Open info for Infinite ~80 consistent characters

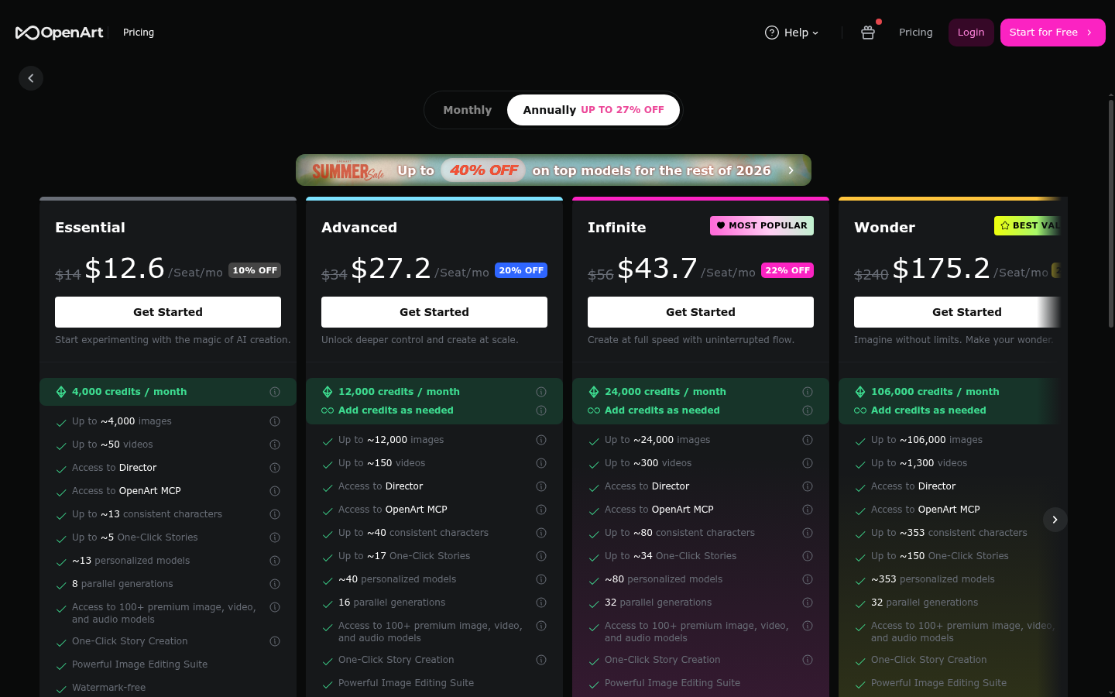[808, 533]
